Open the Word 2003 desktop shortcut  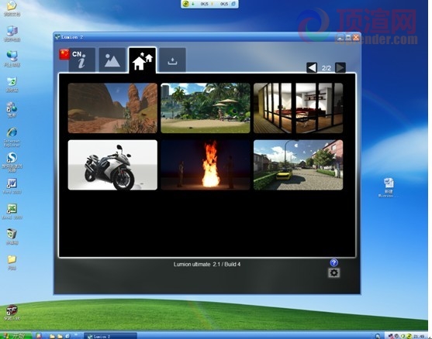click(12, 186)
